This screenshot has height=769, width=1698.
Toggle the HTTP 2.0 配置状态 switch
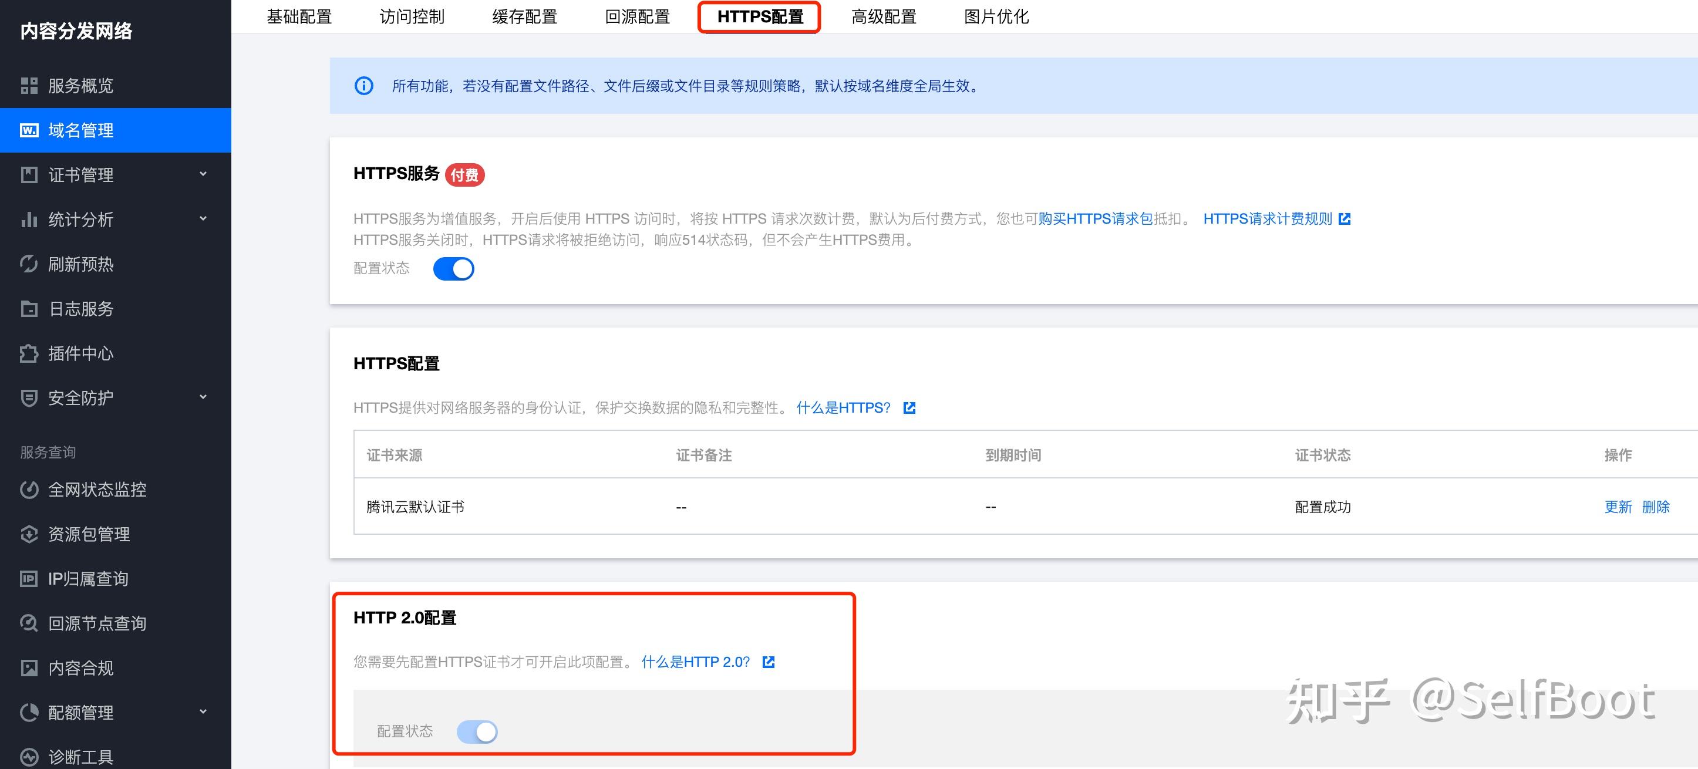(x=477, y=731)
